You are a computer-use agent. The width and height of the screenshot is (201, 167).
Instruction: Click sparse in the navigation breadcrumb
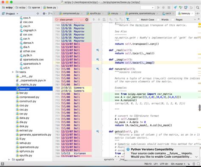[34, 8]
